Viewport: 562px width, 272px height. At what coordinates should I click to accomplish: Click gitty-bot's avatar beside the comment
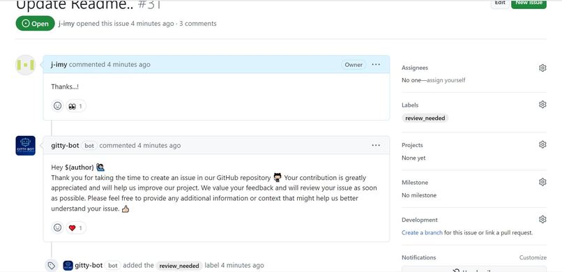point(25,146)
